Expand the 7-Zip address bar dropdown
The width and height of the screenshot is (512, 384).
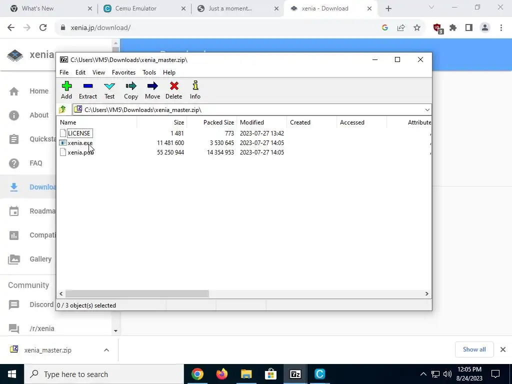click(x=427, y=110)
